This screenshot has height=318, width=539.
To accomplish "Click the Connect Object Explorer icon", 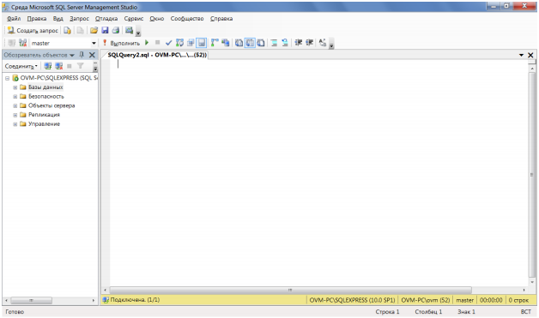I will pos(48,66).
